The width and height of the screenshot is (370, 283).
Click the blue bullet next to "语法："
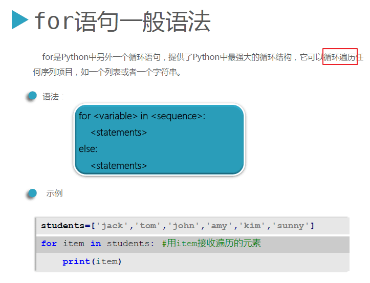[32, 96]
